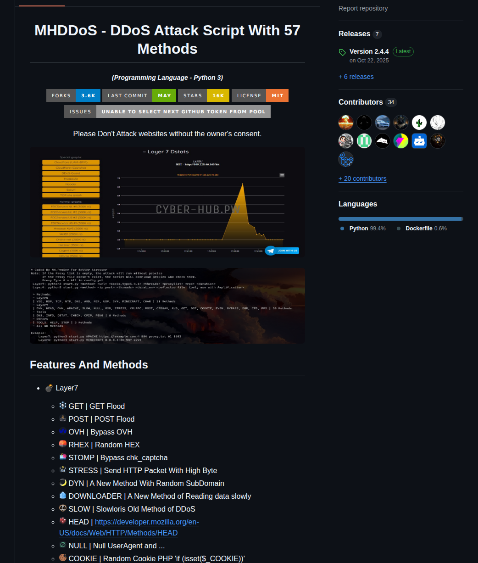Click the cookie emoji before COOKIE entry
This screenshot has height=563, width=478.
[x=63, y=558]
